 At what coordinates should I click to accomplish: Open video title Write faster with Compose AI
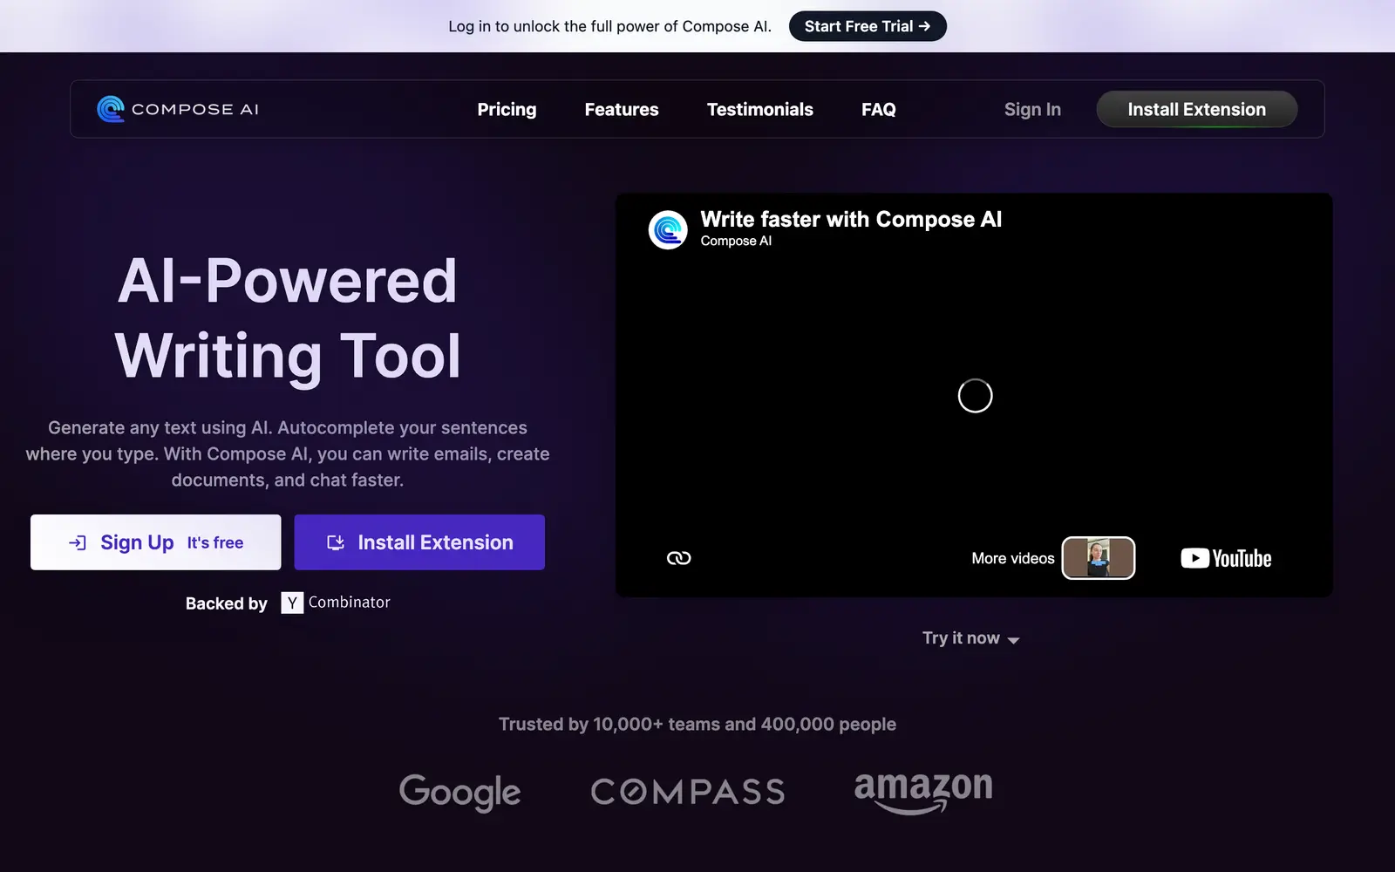click(851, 219)
